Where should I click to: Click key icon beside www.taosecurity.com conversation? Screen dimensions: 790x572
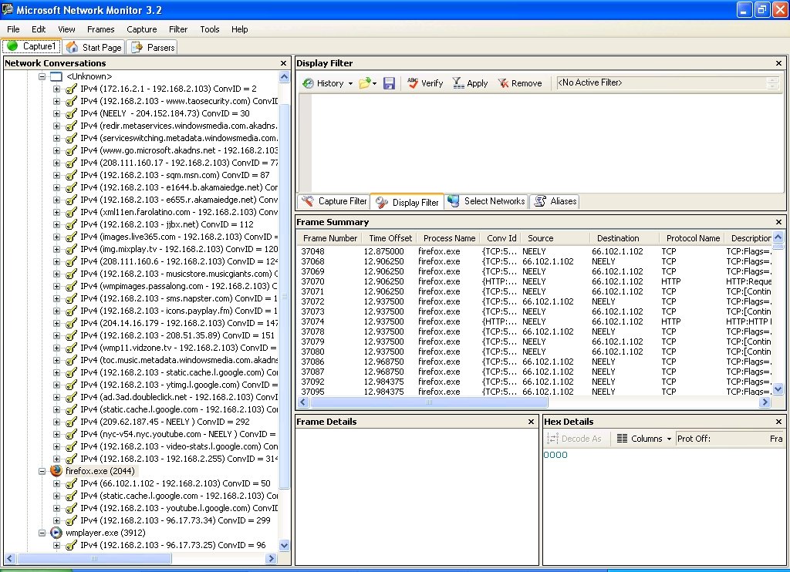click(x=71, y=101)
